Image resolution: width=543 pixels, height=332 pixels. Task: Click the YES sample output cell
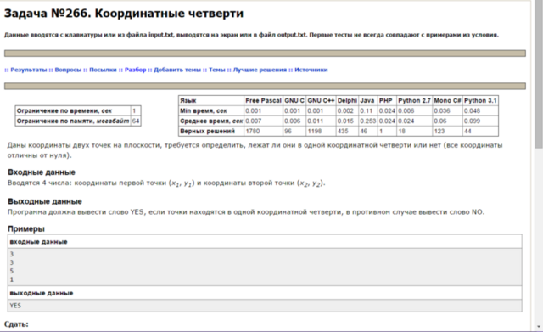point(265,306)
